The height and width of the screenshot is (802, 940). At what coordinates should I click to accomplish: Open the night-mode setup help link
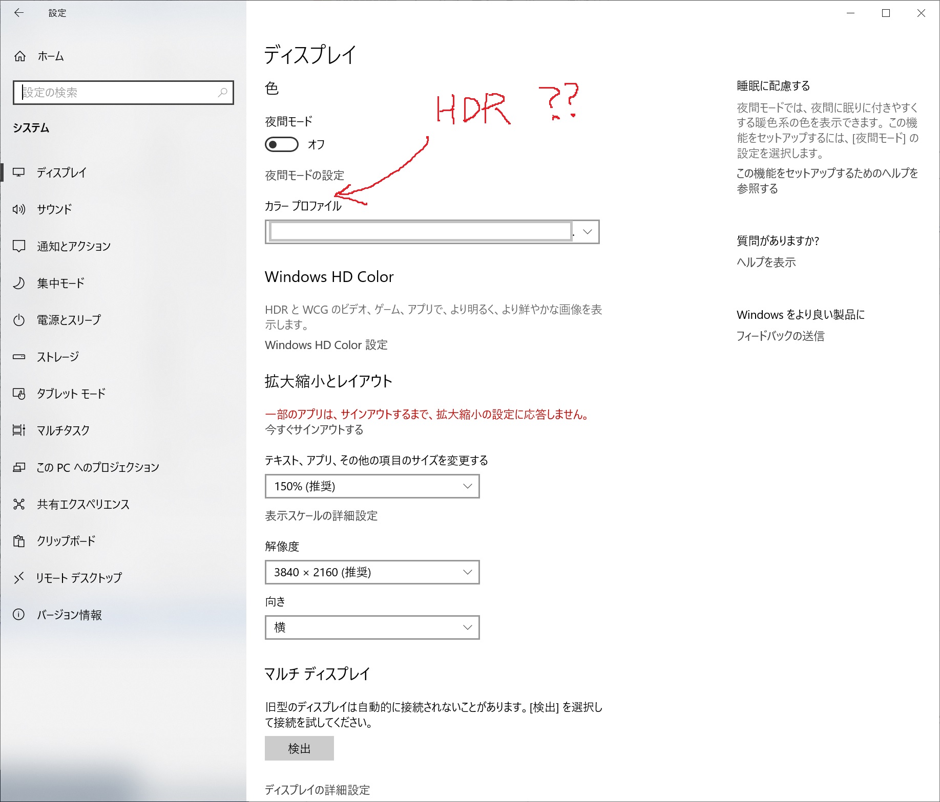827,181
